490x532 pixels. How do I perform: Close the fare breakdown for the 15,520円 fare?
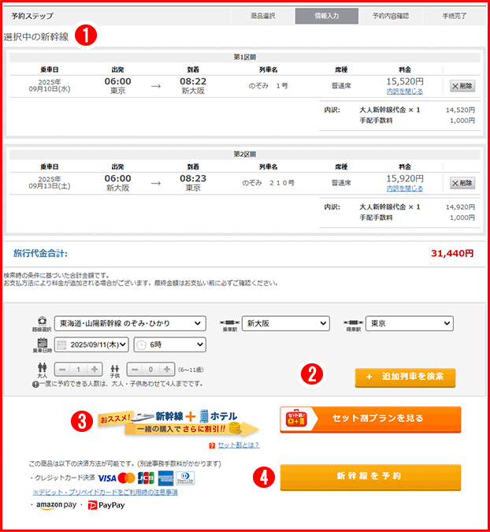[x=405, y=91]
